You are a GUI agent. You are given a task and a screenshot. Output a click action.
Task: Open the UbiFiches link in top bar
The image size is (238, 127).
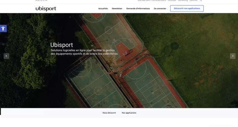(193, 1)
